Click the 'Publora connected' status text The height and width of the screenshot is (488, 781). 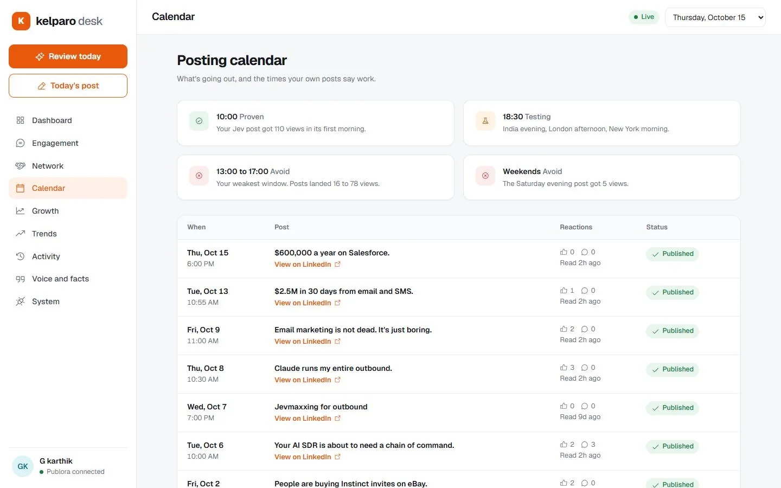[x=75, y=472]
